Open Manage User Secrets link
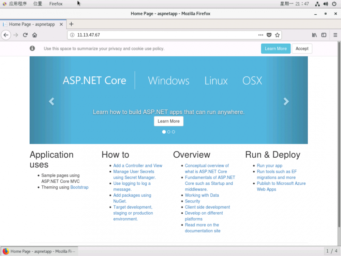 point(134,174)
